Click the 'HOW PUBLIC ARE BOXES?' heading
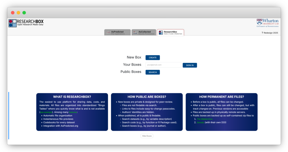The width and height of the screenshot is (288, 152). click(147, 97)
